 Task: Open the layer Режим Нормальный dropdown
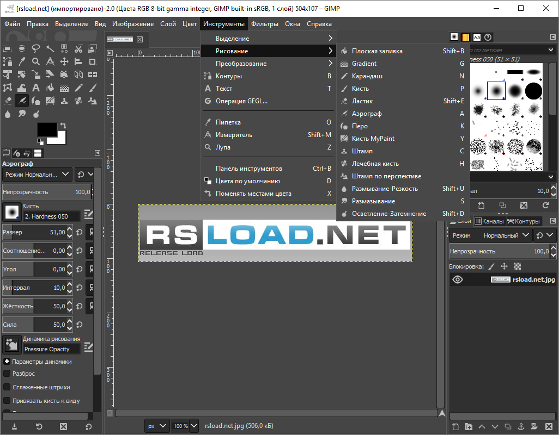[x=491, y=235]
